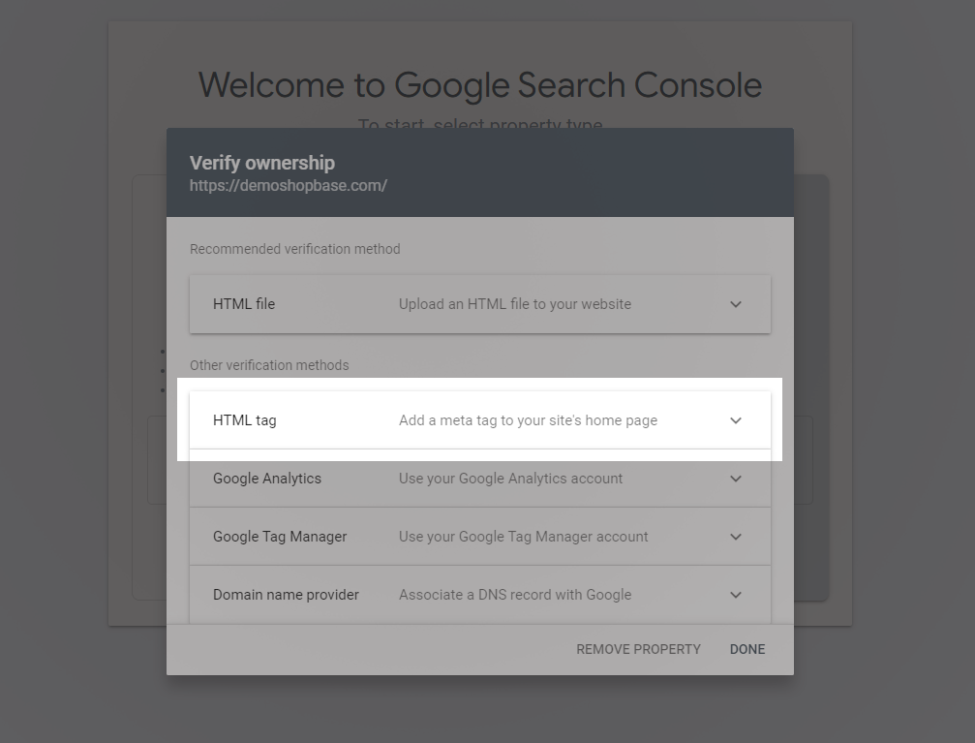Click the REMOVE PROPERTY button
Image resolution: width=975 pixels, height=743 pixels.
(x=638, y=649)
